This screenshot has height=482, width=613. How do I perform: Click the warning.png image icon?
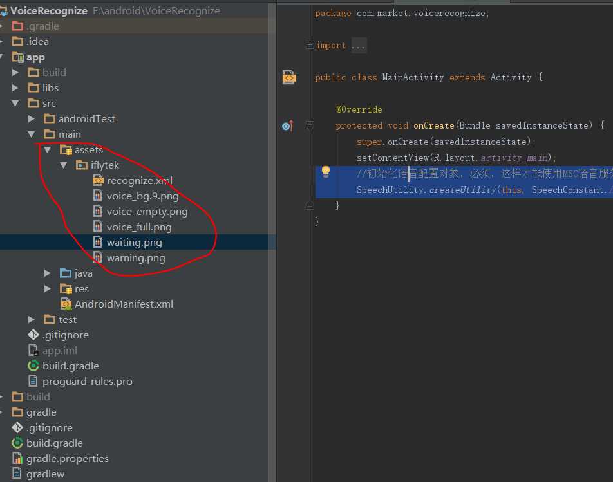coord(98,258)
